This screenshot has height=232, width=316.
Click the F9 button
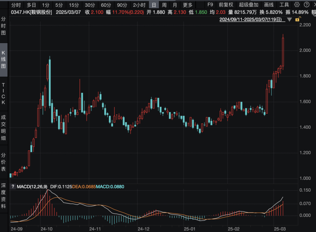click(x=210, y=5)
